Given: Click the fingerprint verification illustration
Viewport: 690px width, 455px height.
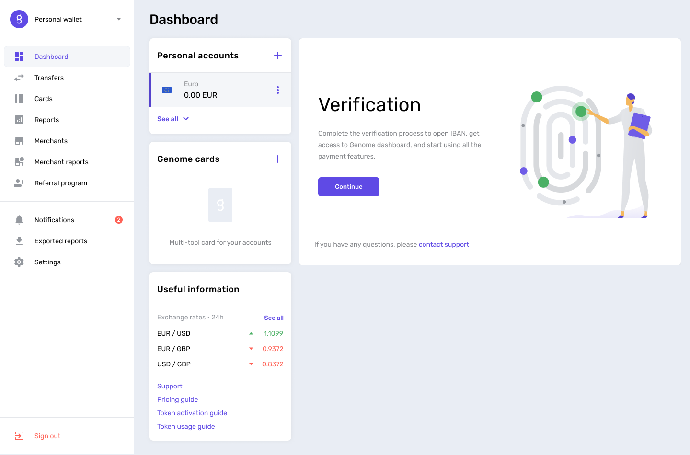Looking at the screenshot, I should (x=586, y=152).
